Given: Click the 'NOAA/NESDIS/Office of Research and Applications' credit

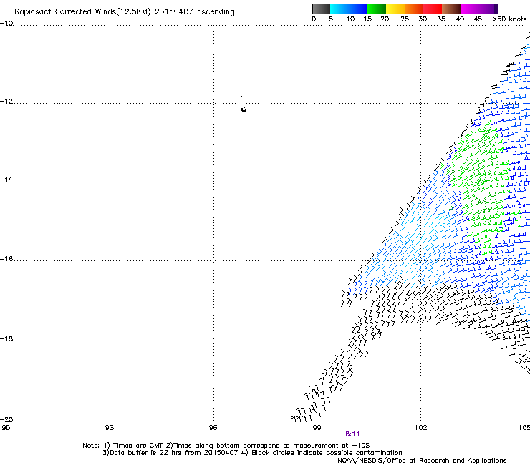Looking at the screenshot, I should [422, 461].
